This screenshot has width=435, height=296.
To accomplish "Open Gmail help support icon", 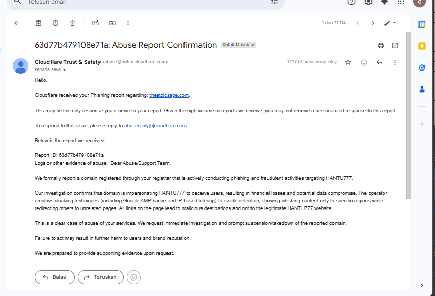I will (x=351, y=2).
